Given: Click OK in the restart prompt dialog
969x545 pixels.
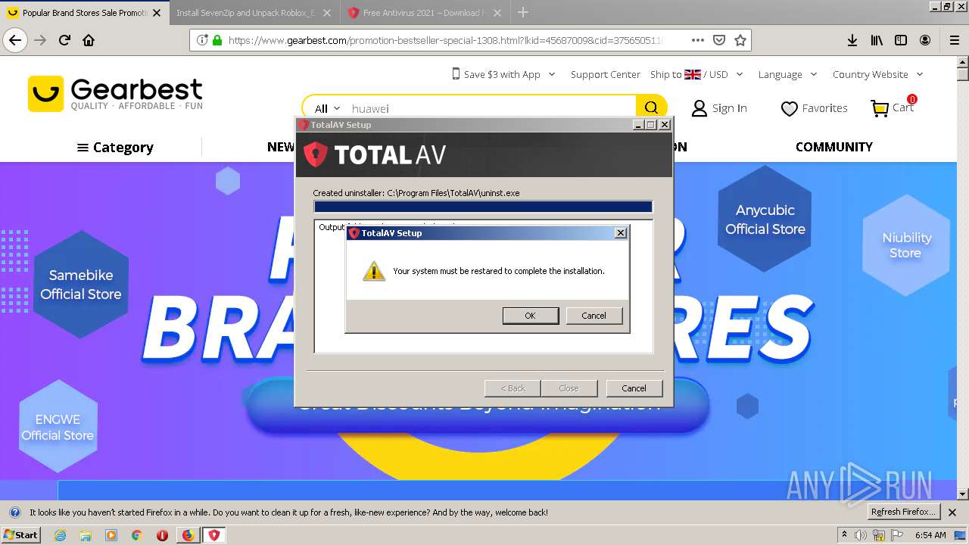Looking at the screenshot, I should pos(530,316).
